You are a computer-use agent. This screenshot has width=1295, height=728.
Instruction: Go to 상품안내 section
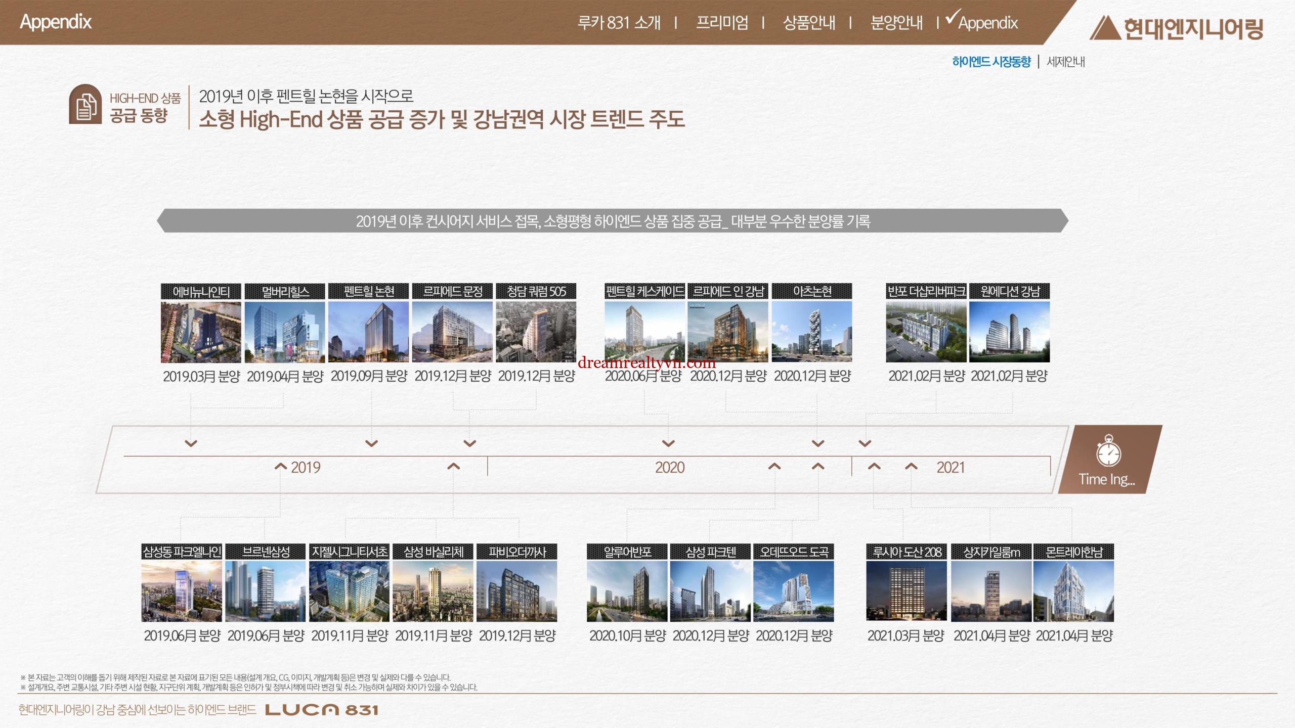[808, 23]
